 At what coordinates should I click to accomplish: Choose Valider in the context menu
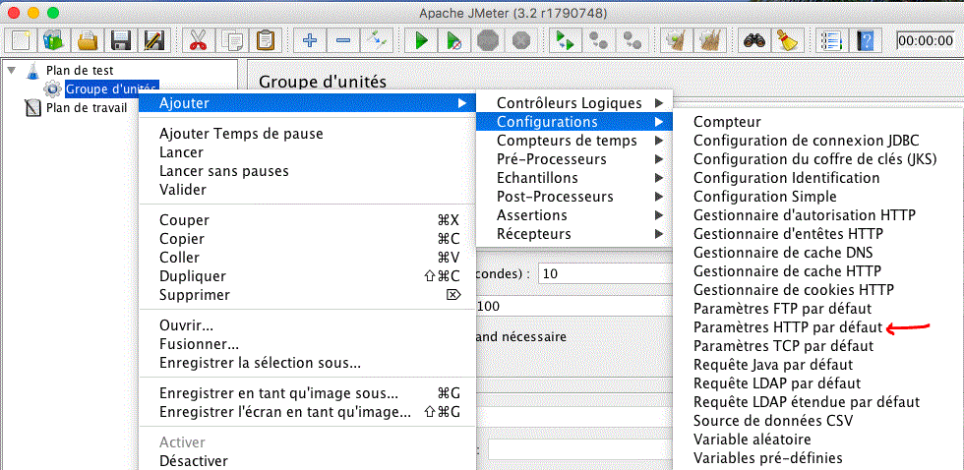(x=307, y=189)
